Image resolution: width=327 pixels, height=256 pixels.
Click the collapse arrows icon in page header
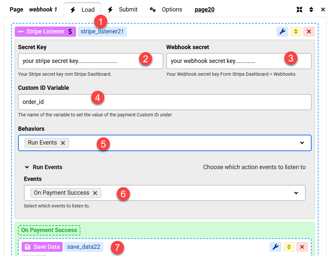tap(299, 10)
